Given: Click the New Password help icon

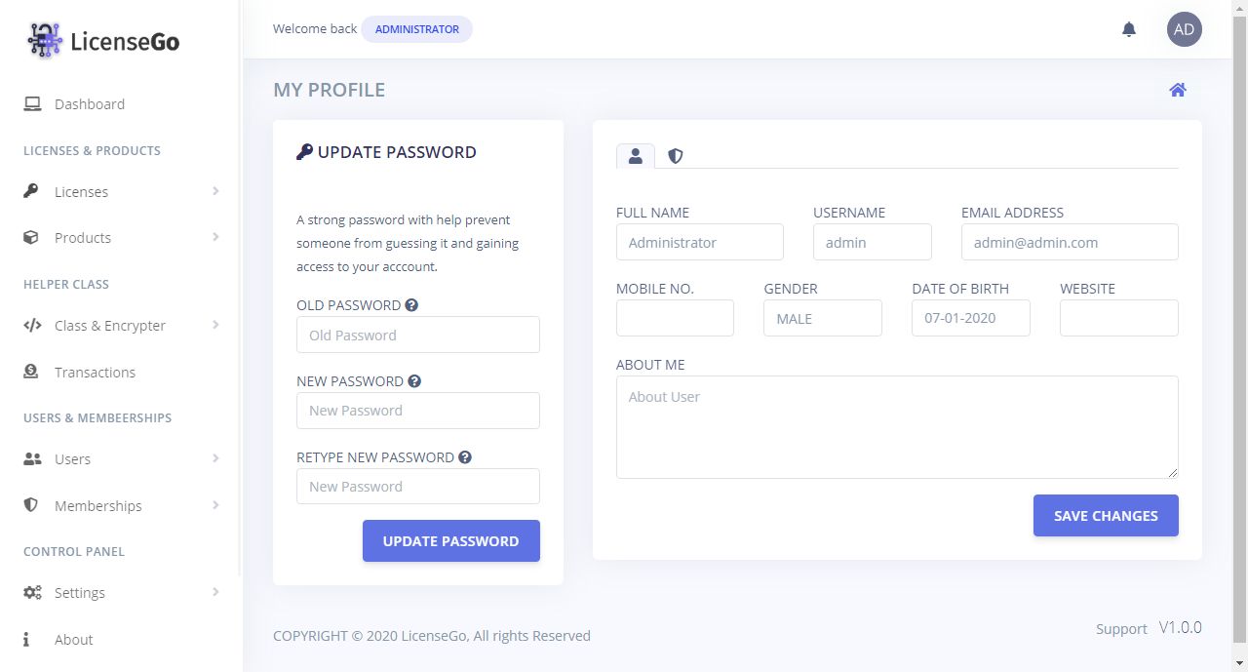Looking at the screenshot, I should tap(414, 381).
